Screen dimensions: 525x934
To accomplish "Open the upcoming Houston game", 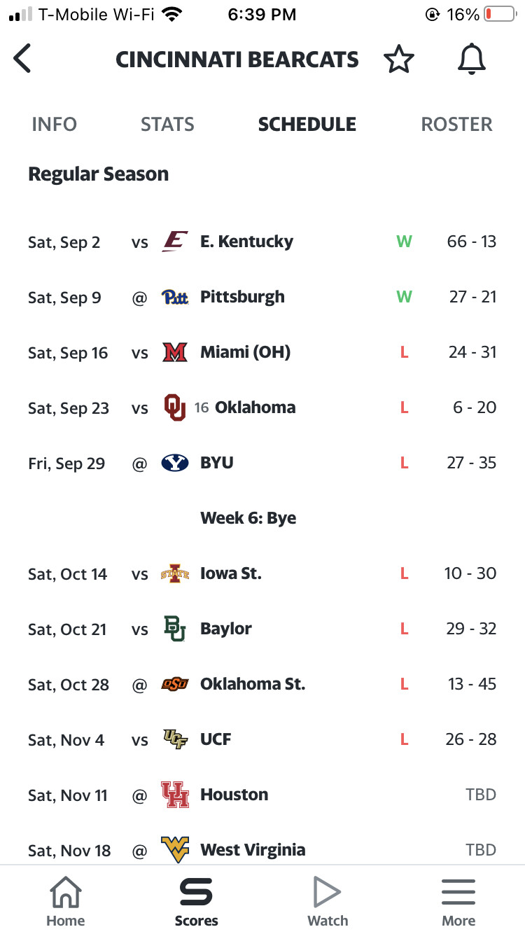I will pyautogui.click(x=262, y=795).
